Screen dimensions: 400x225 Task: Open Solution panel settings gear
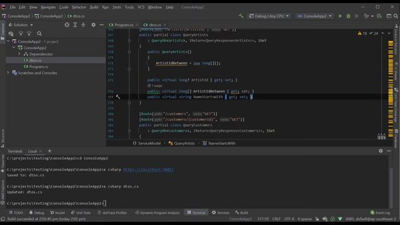click(93, 25)
